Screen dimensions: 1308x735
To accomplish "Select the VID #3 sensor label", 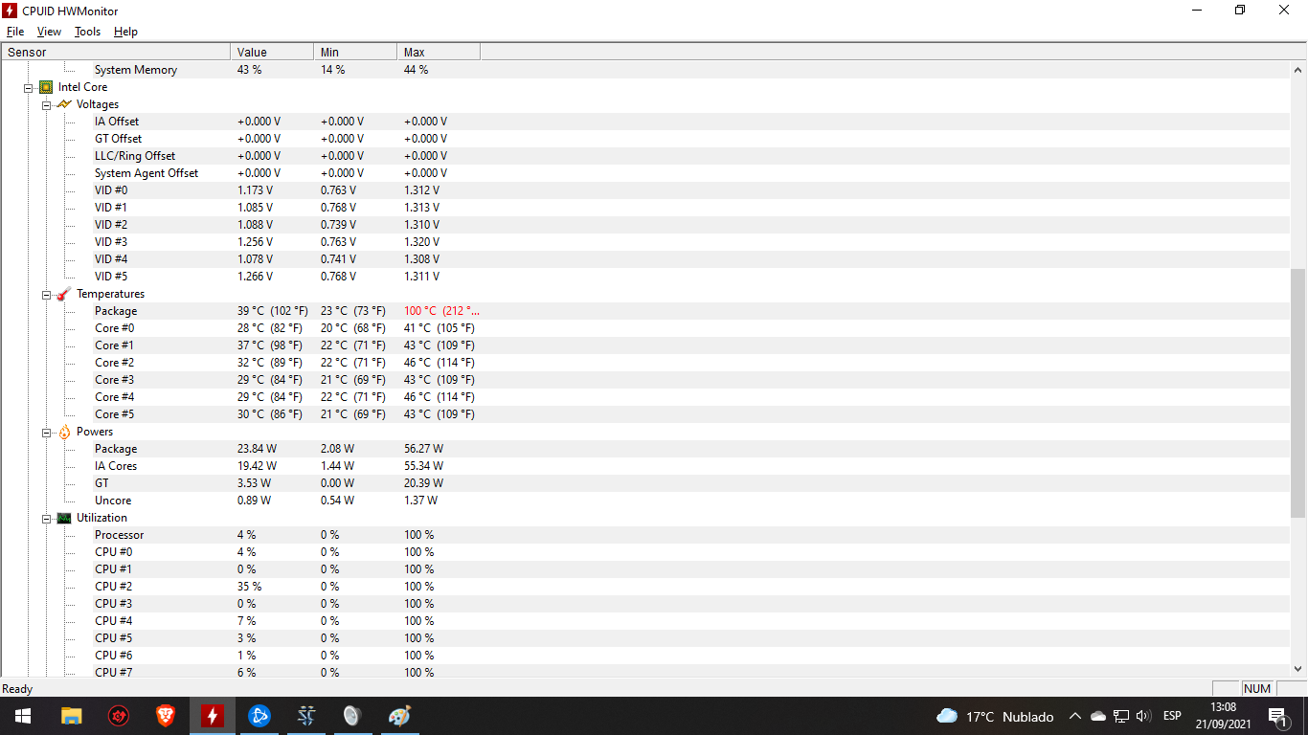I will pyautogui.click(x=111, y=242).
